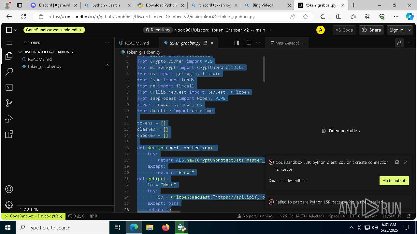Open the Documentation link
The height and width of the screenshot is (234, 417).
click(x=341, y=131)
